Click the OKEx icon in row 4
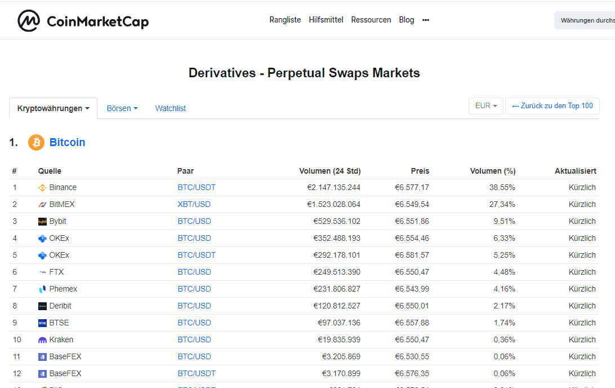615x388 pixels. click(42, 239)
